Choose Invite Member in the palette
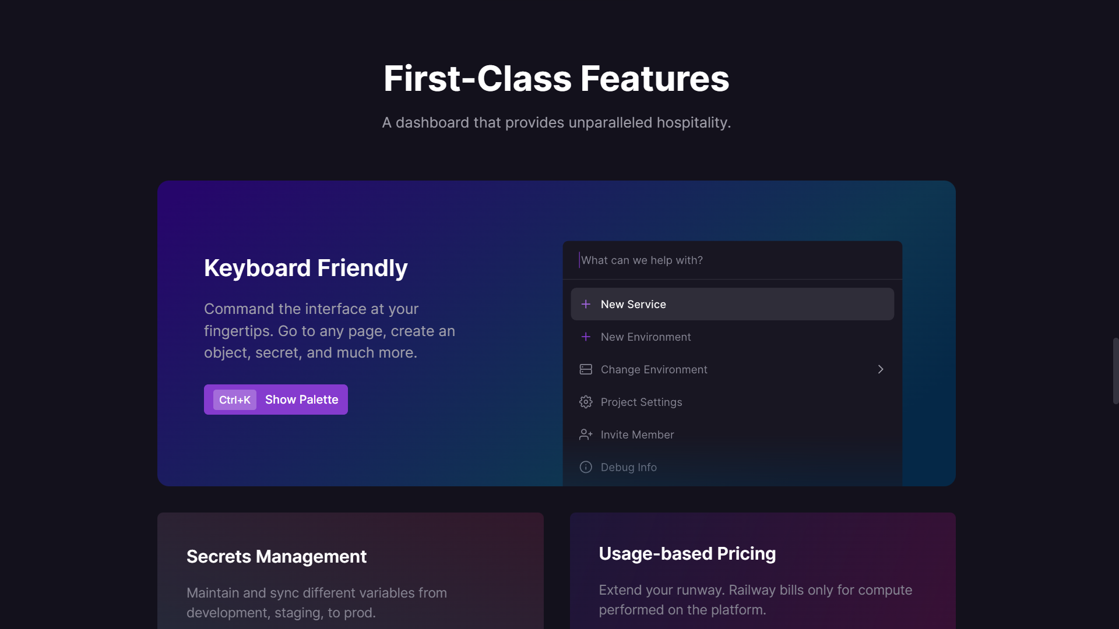 tap(732, 434)
